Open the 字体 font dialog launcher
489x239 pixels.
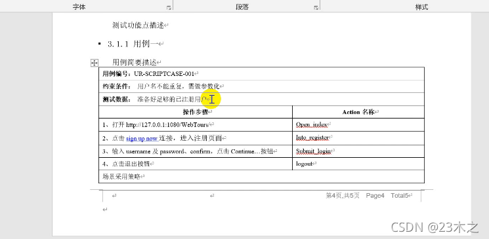[x=169, y=8]
